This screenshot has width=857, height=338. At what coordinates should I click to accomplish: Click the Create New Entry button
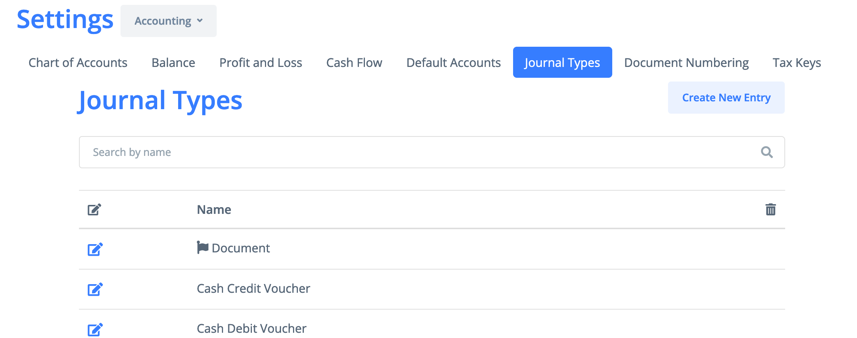tap(726, 98)
